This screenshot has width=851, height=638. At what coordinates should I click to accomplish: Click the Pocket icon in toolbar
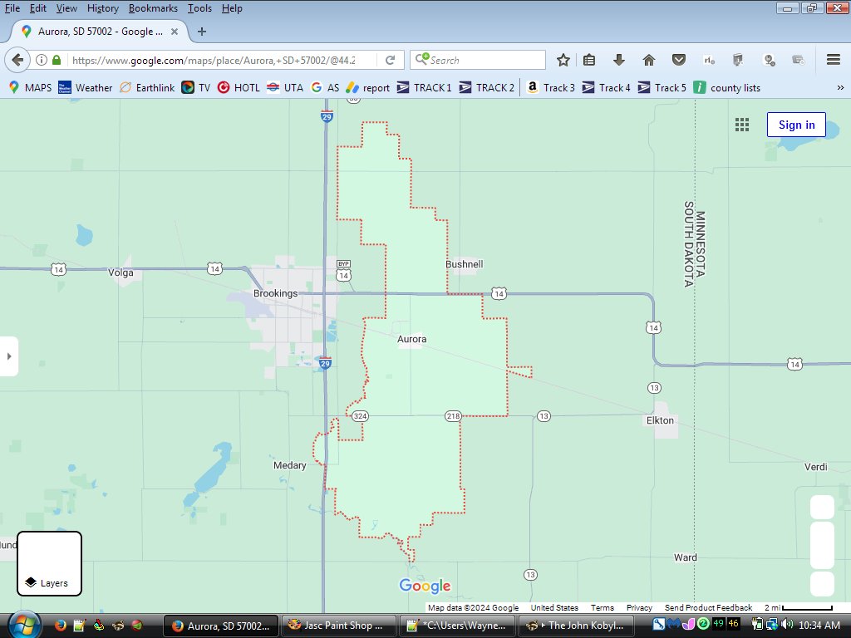(679, 60)
